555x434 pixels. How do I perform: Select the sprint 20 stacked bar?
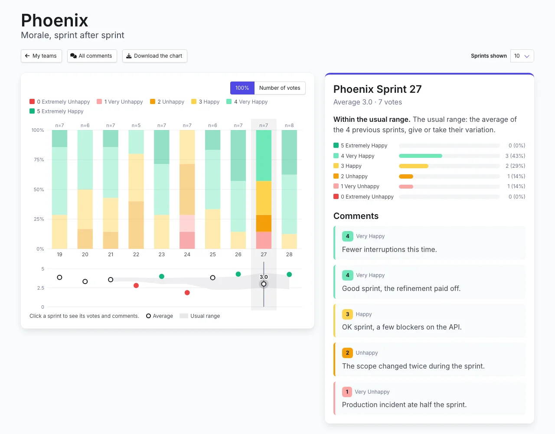(x=85, y=189)
